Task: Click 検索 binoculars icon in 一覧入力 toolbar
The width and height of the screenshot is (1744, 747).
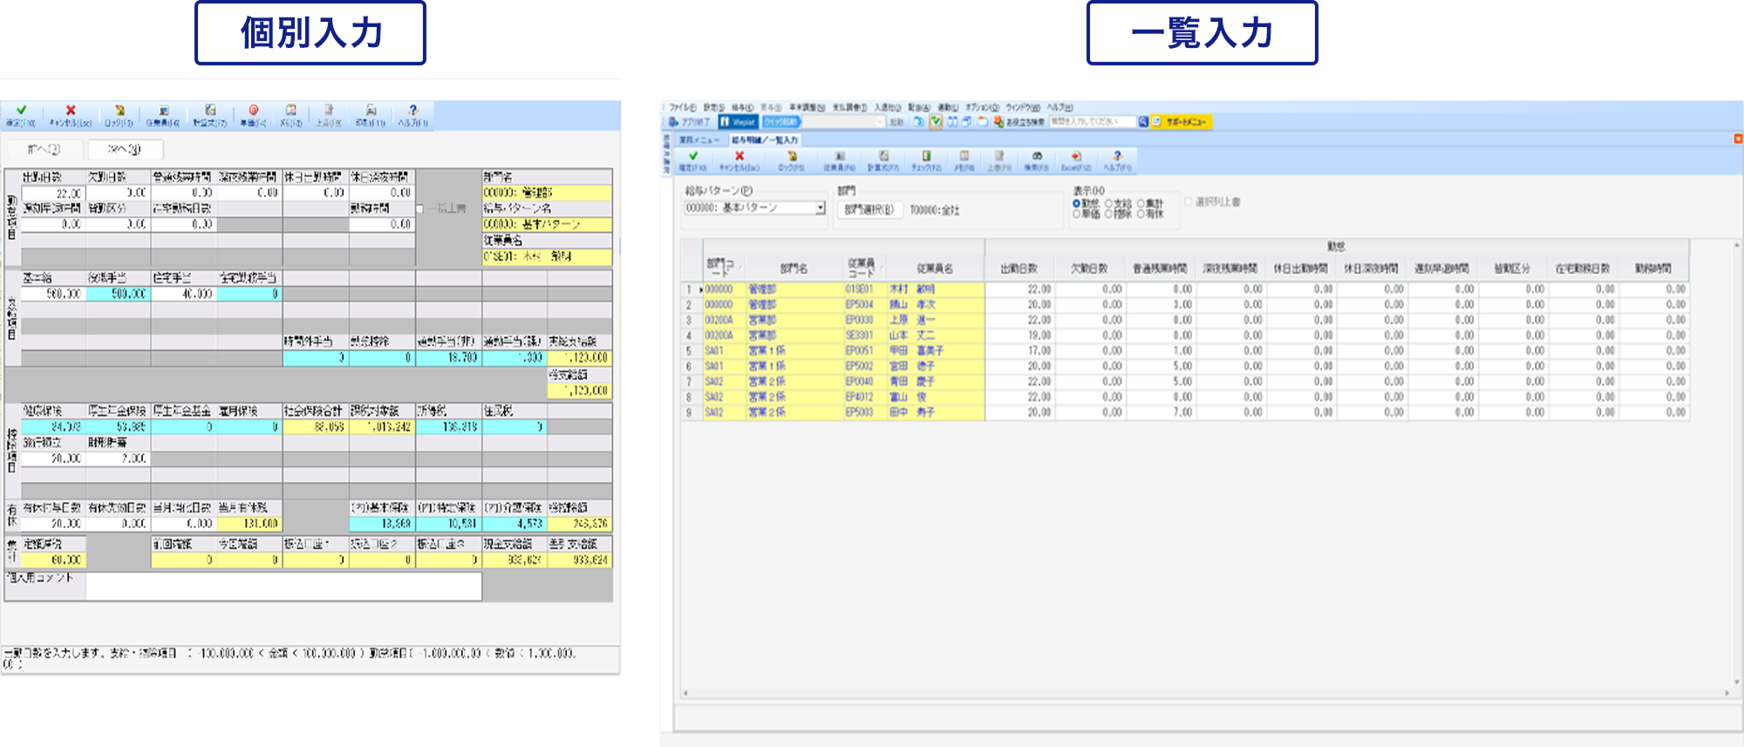Action: [1036, 160]
